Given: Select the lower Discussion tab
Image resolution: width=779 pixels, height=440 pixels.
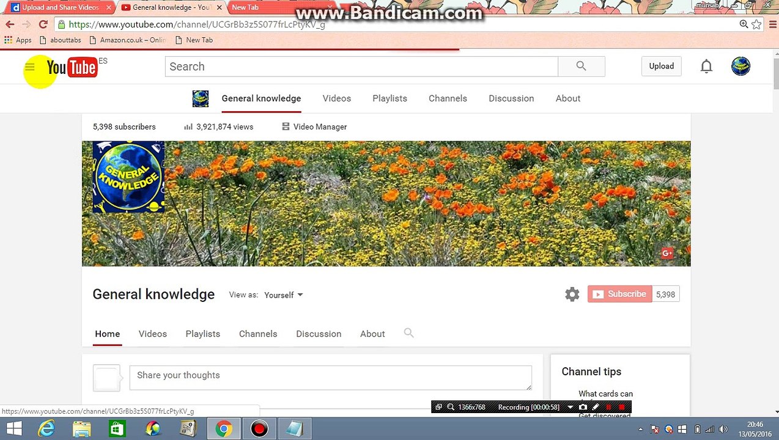Looking at the screenshot, I should coord(319,334).
